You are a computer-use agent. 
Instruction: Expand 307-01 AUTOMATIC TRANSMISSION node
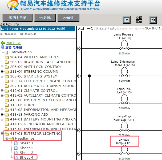pos(2,86)
